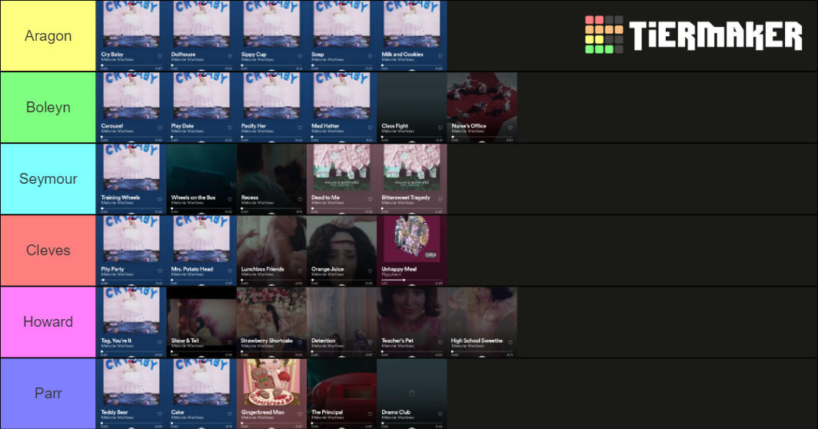The image size is (818, 429).
Task: Favorite Gingerbread Man with heart icon
Action: coord(300,414)
